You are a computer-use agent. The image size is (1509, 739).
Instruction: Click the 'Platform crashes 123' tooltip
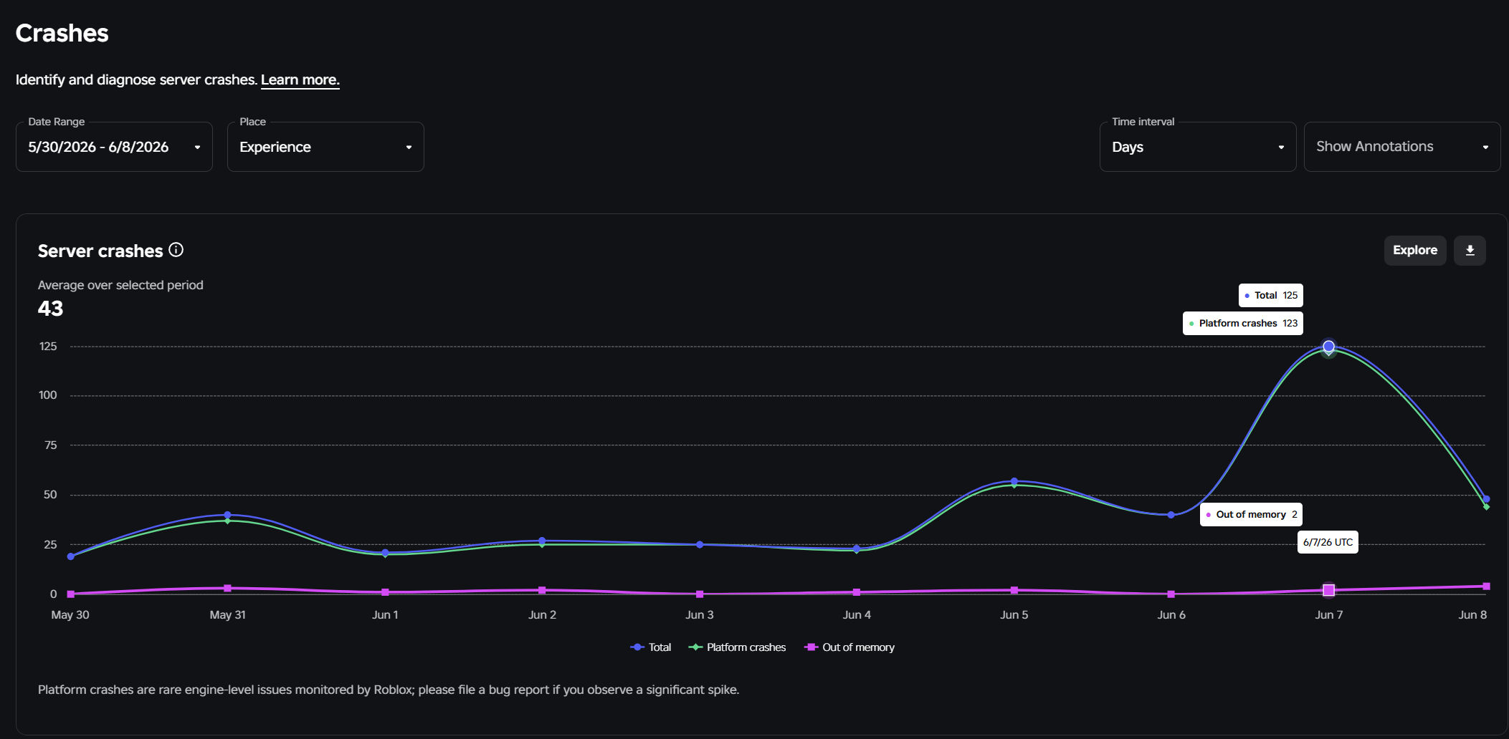tap(1242, 323)
